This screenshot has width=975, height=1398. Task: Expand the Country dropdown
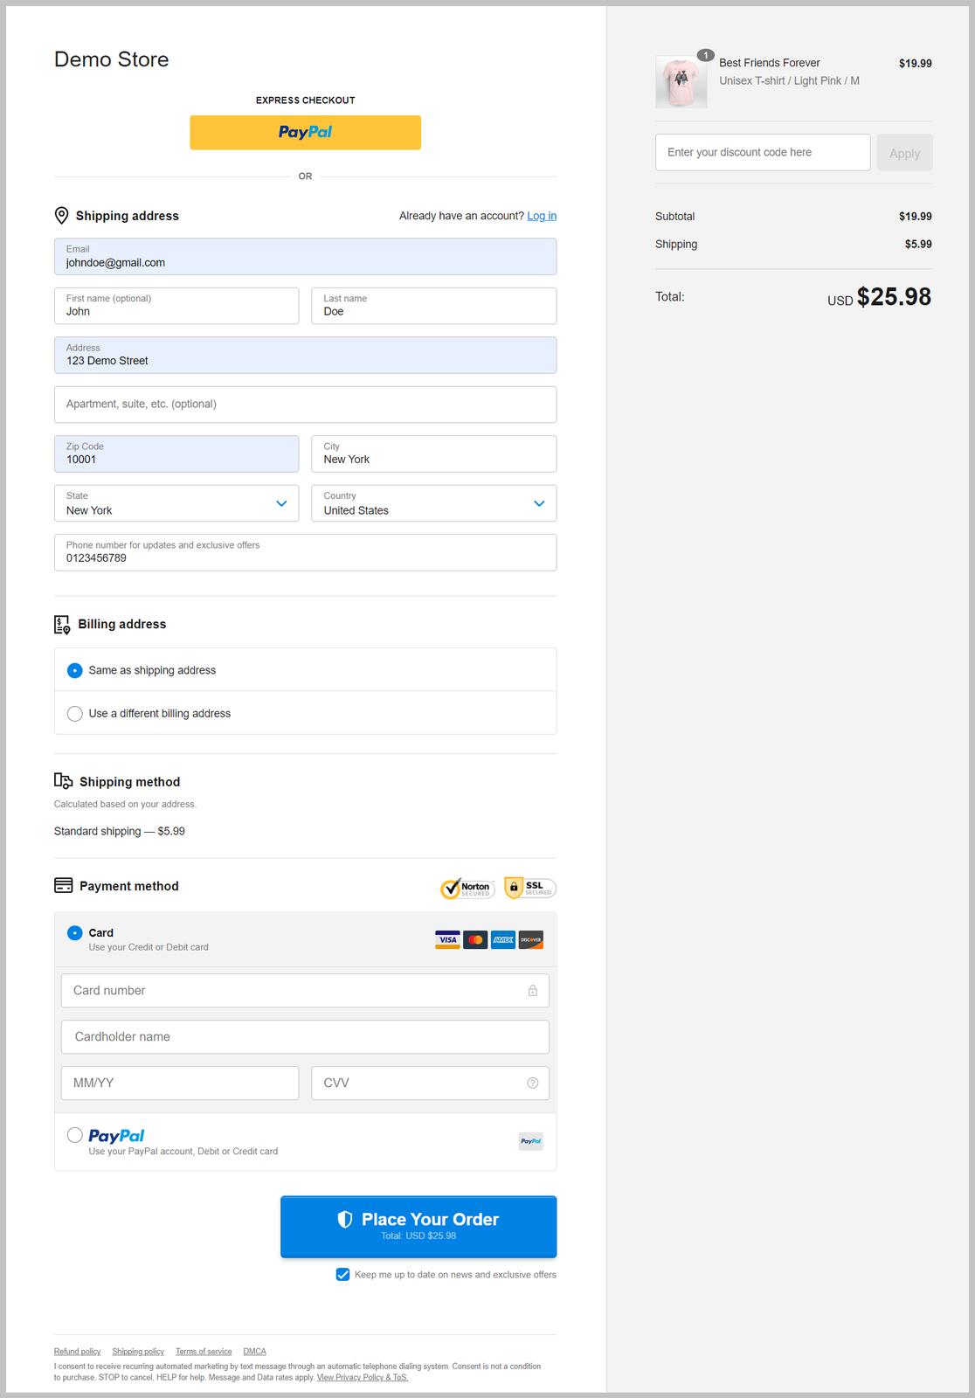pos(433,503)
